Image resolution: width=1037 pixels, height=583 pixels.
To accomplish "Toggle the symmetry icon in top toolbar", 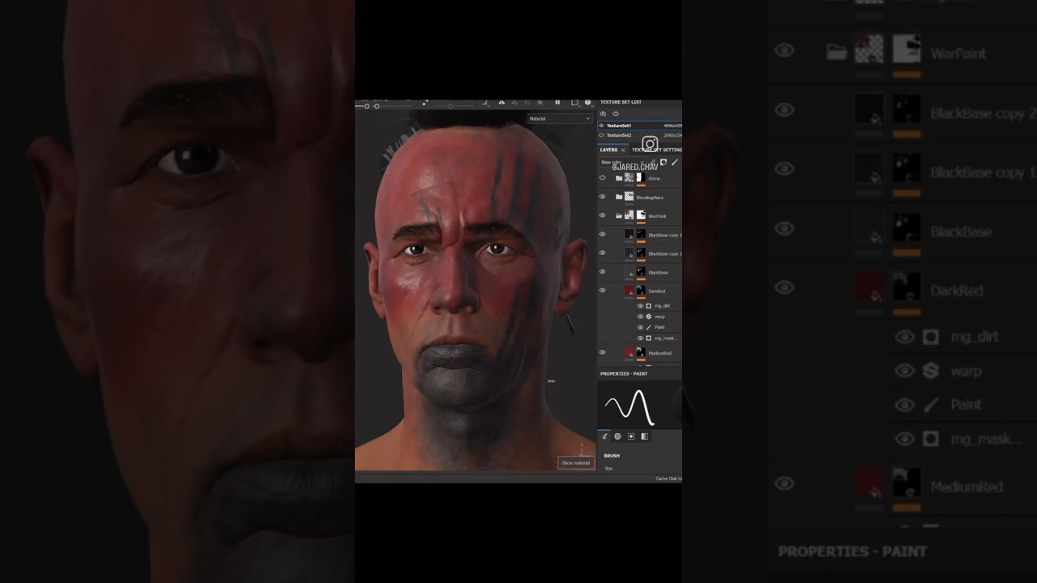I will coord(501,103).
